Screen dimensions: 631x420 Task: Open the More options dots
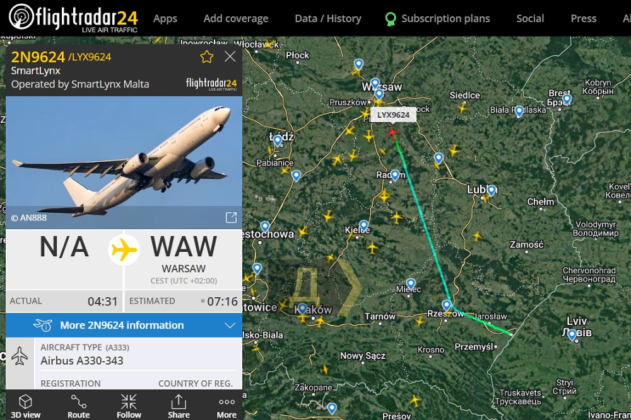click(227, 402)
